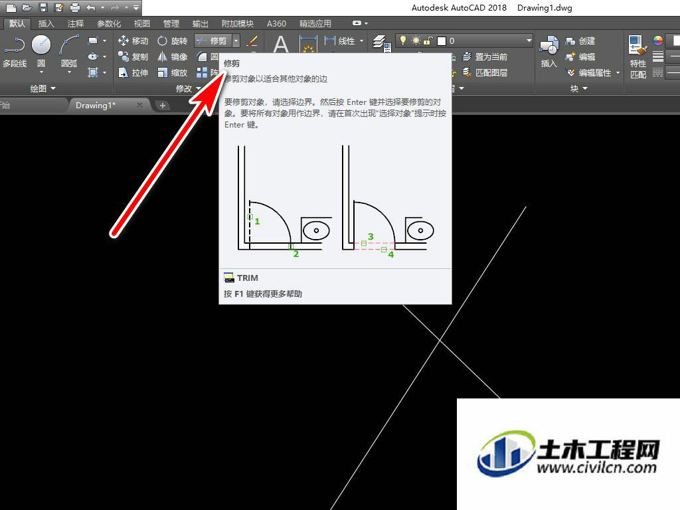Select the ellipse drawing tool

click(x=92, y=56)
